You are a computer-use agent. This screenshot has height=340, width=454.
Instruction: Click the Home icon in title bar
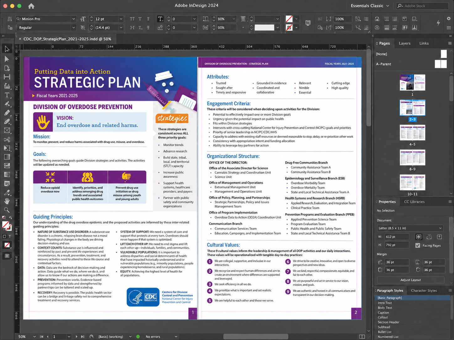(31, 6)
